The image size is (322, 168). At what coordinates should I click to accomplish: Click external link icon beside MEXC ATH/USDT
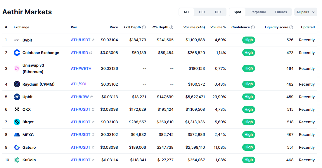(93, 135)
